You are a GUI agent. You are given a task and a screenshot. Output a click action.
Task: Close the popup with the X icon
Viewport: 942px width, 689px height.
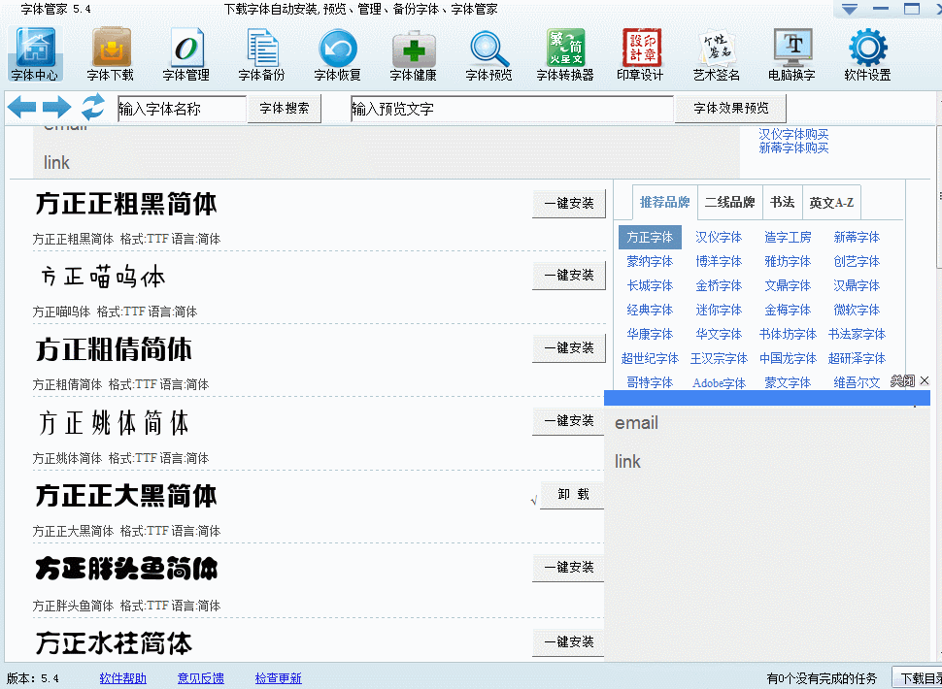pyautogui.click(x=924, y=380)
